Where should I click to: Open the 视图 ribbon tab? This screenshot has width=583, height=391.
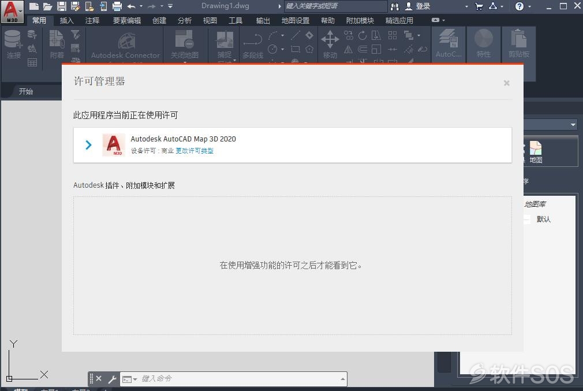coord(210,20)
